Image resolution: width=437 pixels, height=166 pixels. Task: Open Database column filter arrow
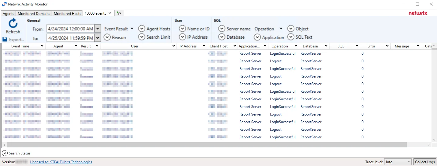(326, 46)
